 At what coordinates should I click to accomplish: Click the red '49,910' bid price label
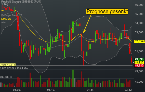tap(139, 66)
